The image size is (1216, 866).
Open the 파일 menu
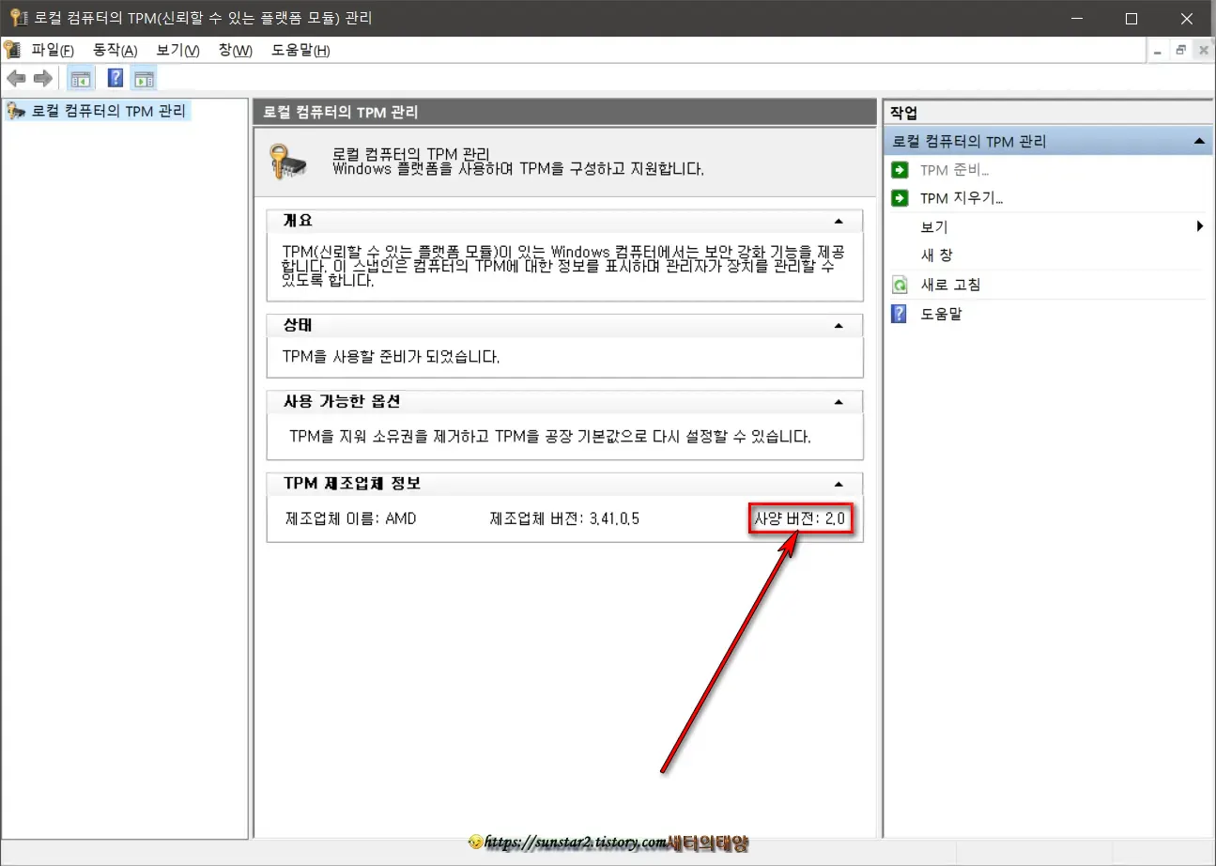tap(52, 50)
